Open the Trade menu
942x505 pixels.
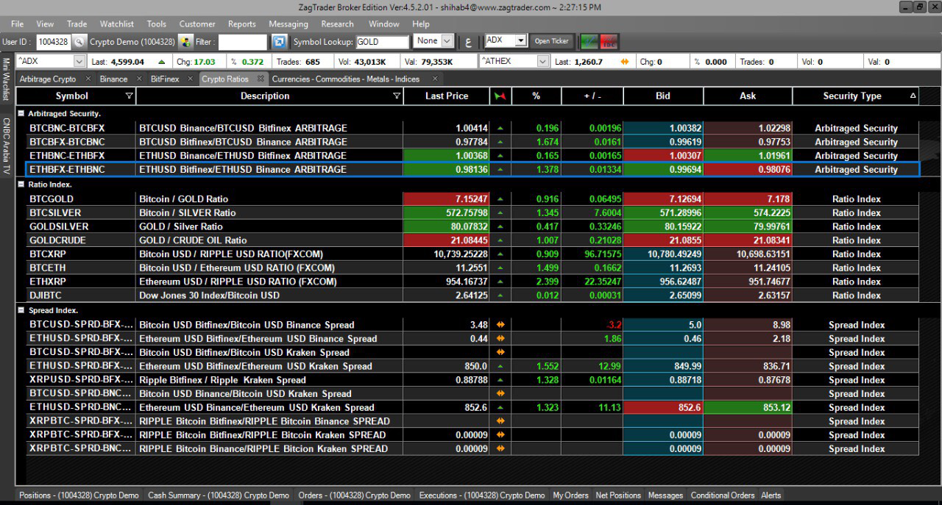(x=77, y=24)
